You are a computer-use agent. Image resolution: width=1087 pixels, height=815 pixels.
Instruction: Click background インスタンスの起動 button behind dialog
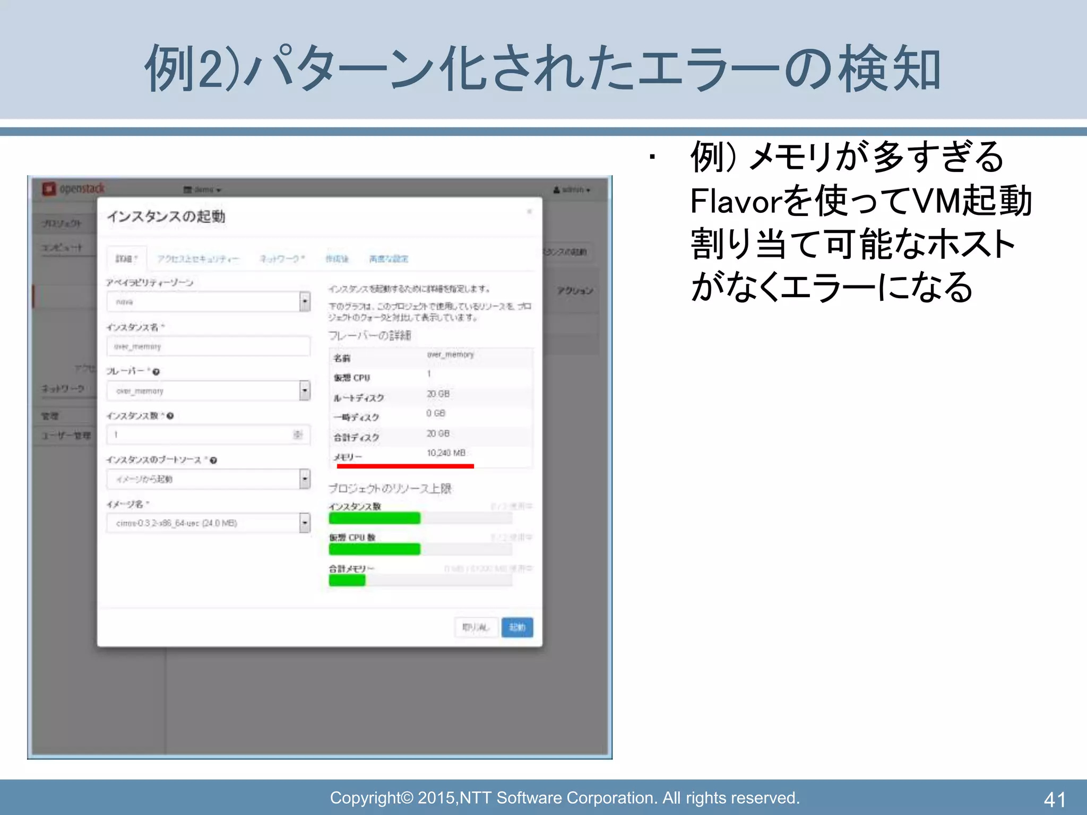566,252
